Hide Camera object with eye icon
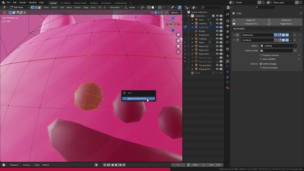This screenshot has width=304, height=171. (x=217, y=23)
